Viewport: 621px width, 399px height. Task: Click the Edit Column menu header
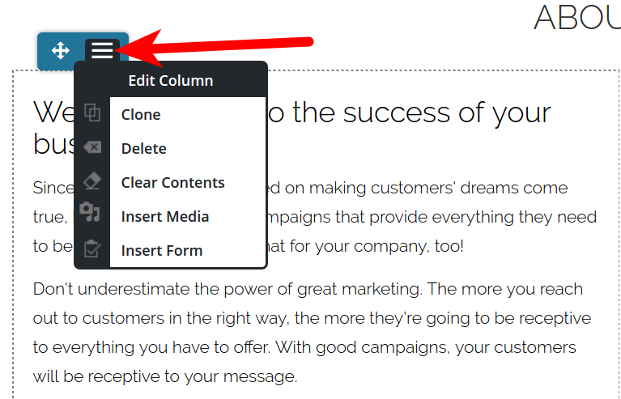click(x=170, y=80)
